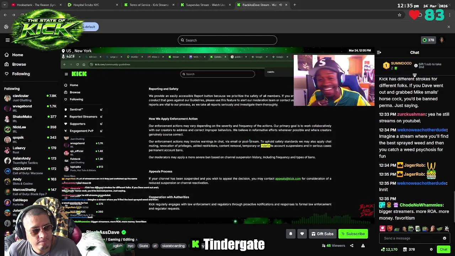Click the green 378 KICKs balance badge
Viewport: 455px width, 256px height.
pyautogui.click(x=428, y=40)
